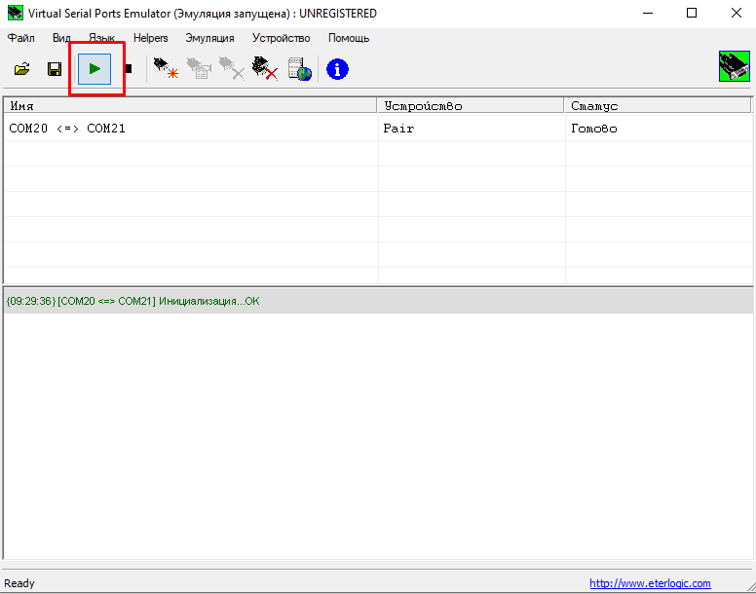The image size is (756, 594).
Task: Click the Устройство column header
Action: click(471, 105)
